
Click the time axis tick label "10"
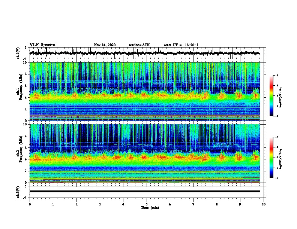pos(264,204)
